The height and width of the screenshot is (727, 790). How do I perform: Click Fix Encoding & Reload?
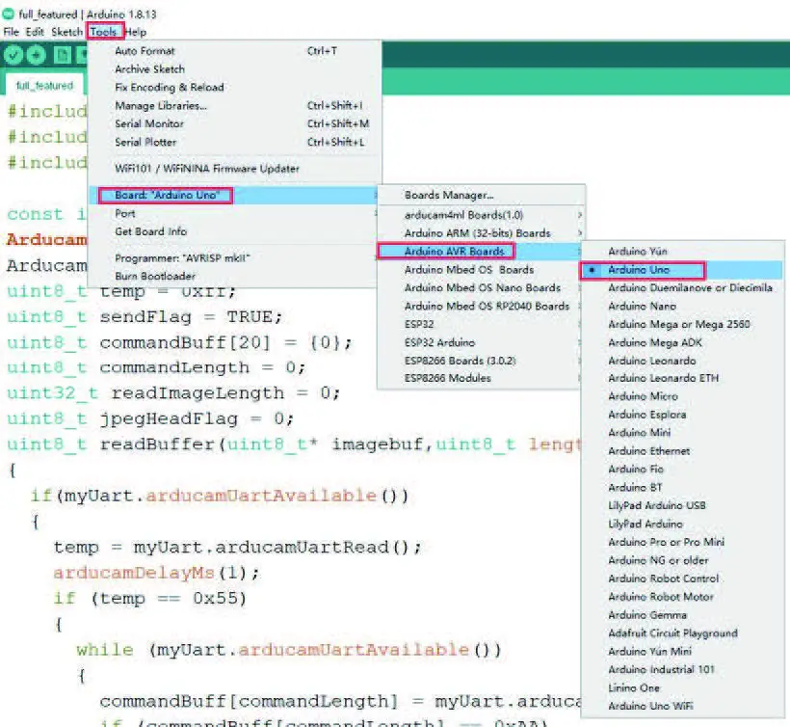click(235, 87)
